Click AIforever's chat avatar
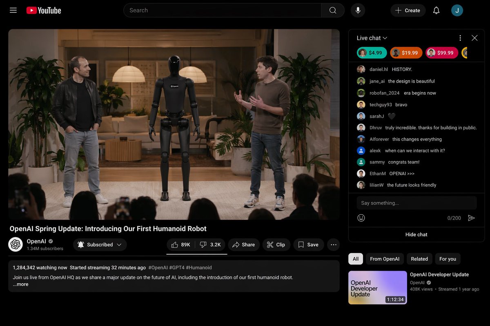Image resolution: width=490 pixels, height=326 pixels. click(x=361, y=139)
